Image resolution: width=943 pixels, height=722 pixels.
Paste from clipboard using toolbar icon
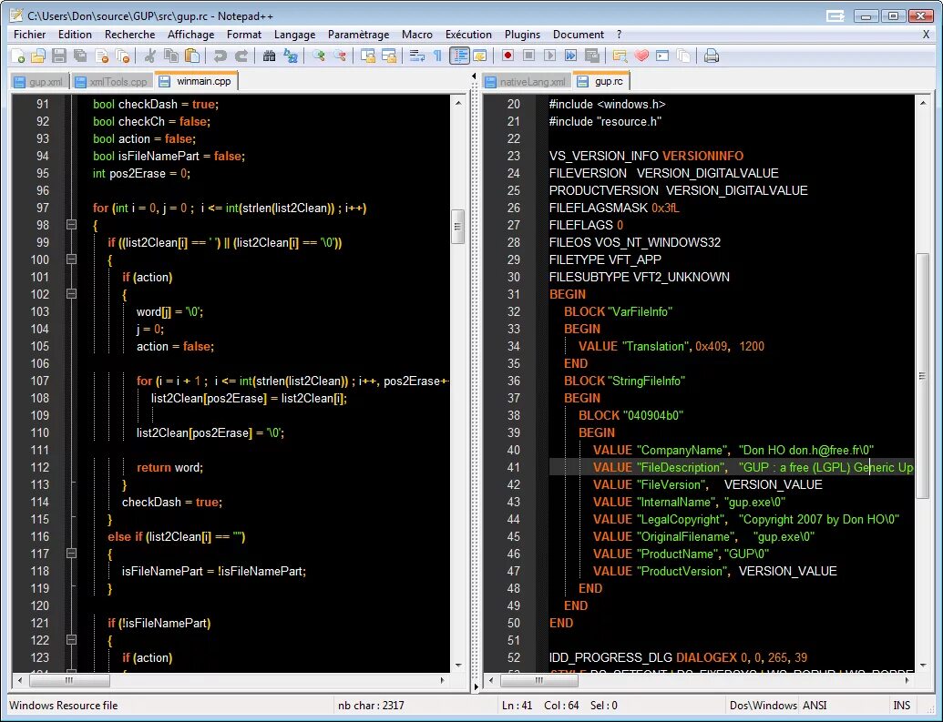point(192,56)
